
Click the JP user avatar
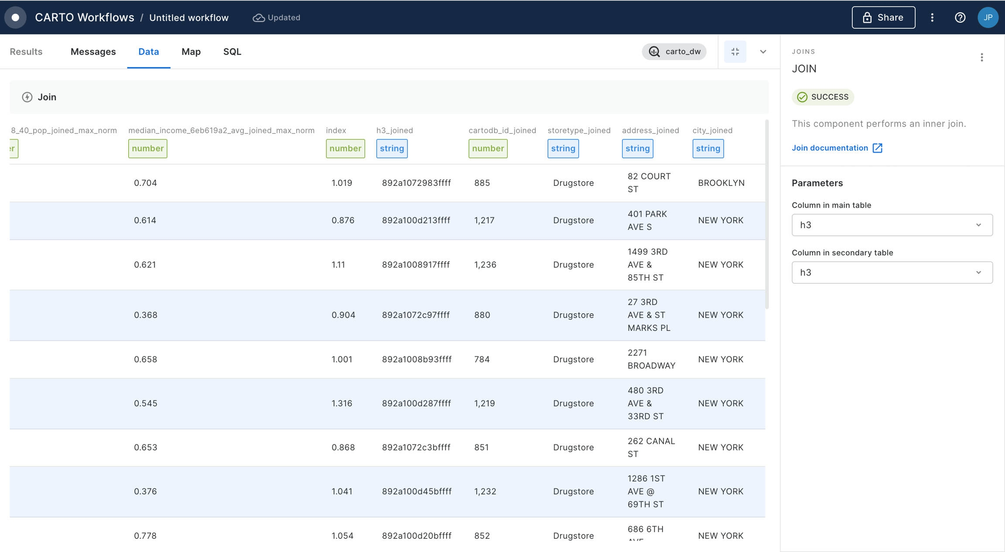click(x=988, y=17)
